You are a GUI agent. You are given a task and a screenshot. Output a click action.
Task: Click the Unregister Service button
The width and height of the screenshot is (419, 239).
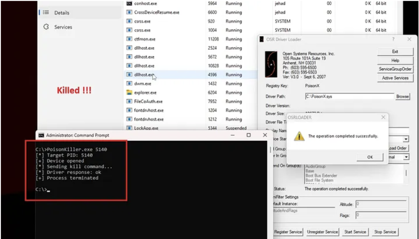(323, 232)
